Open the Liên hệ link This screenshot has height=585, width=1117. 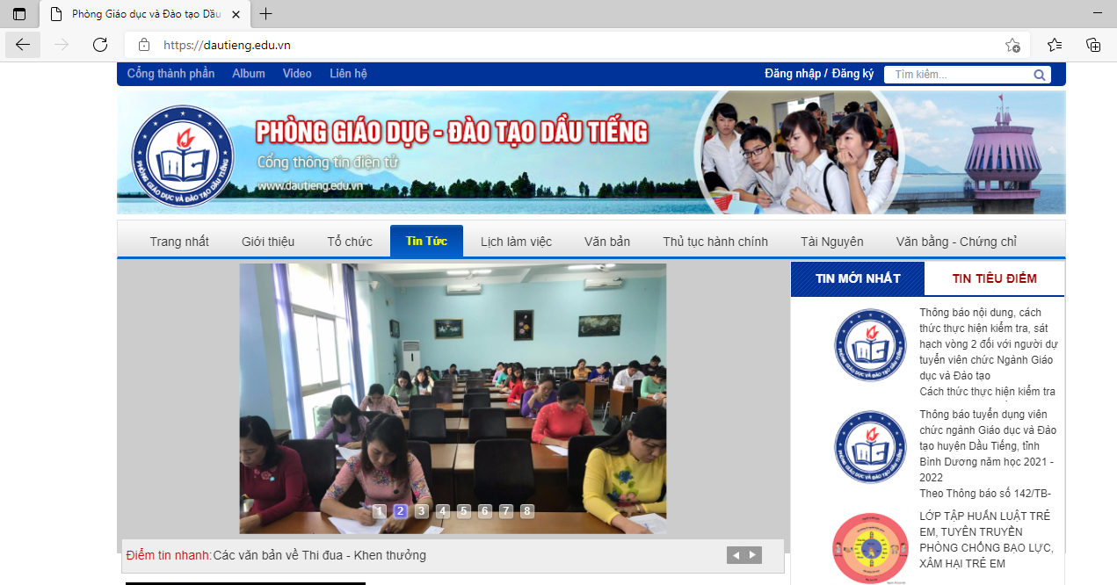348,74
